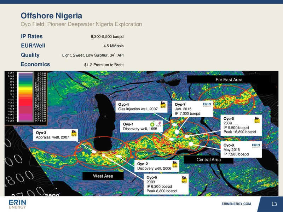The image size is (283, 212).
Task: Click the Oyo-2 Discovery well, 2006 text
Action: [154, 169]
